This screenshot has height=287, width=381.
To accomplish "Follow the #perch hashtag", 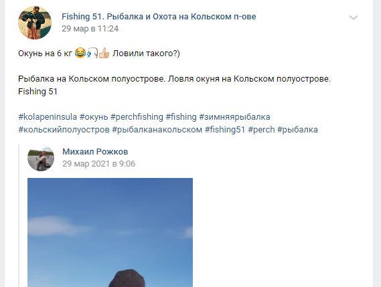I will click(261, 129).
